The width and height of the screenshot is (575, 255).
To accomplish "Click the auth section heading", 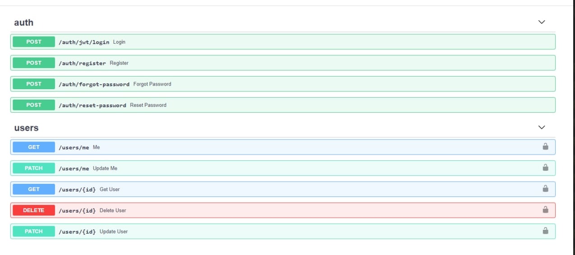I will 23,23.
